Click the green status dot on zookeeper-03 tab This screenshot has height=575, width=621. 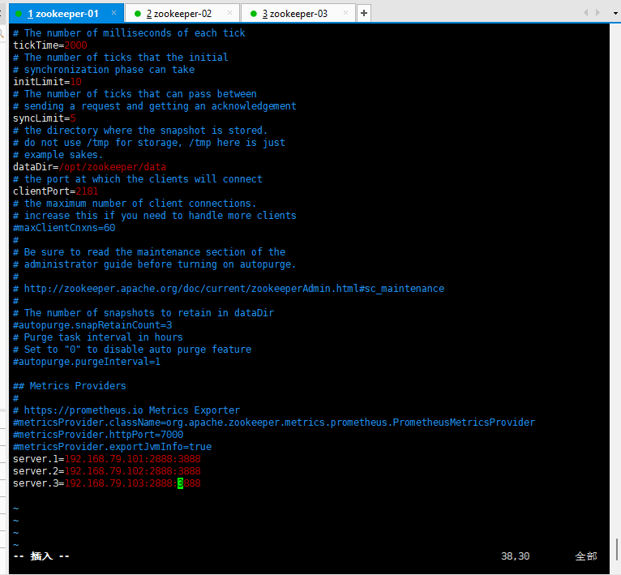(x=254, y=14)
